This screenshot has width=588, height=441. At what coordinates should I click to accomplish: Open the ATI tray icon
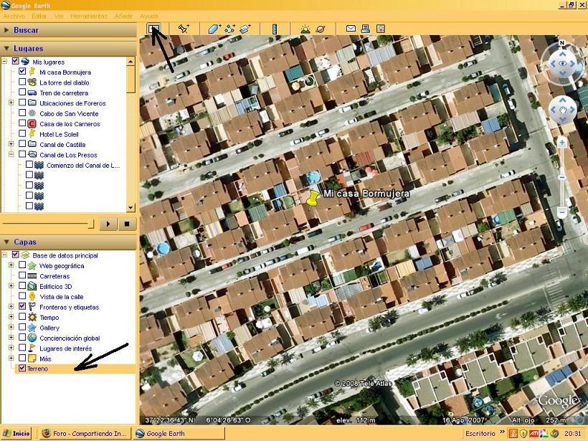pos(534,434)
